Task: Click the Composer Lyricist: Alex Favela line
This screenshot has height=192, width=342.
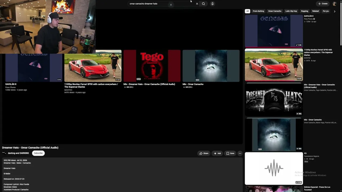Action: (16, 184)
